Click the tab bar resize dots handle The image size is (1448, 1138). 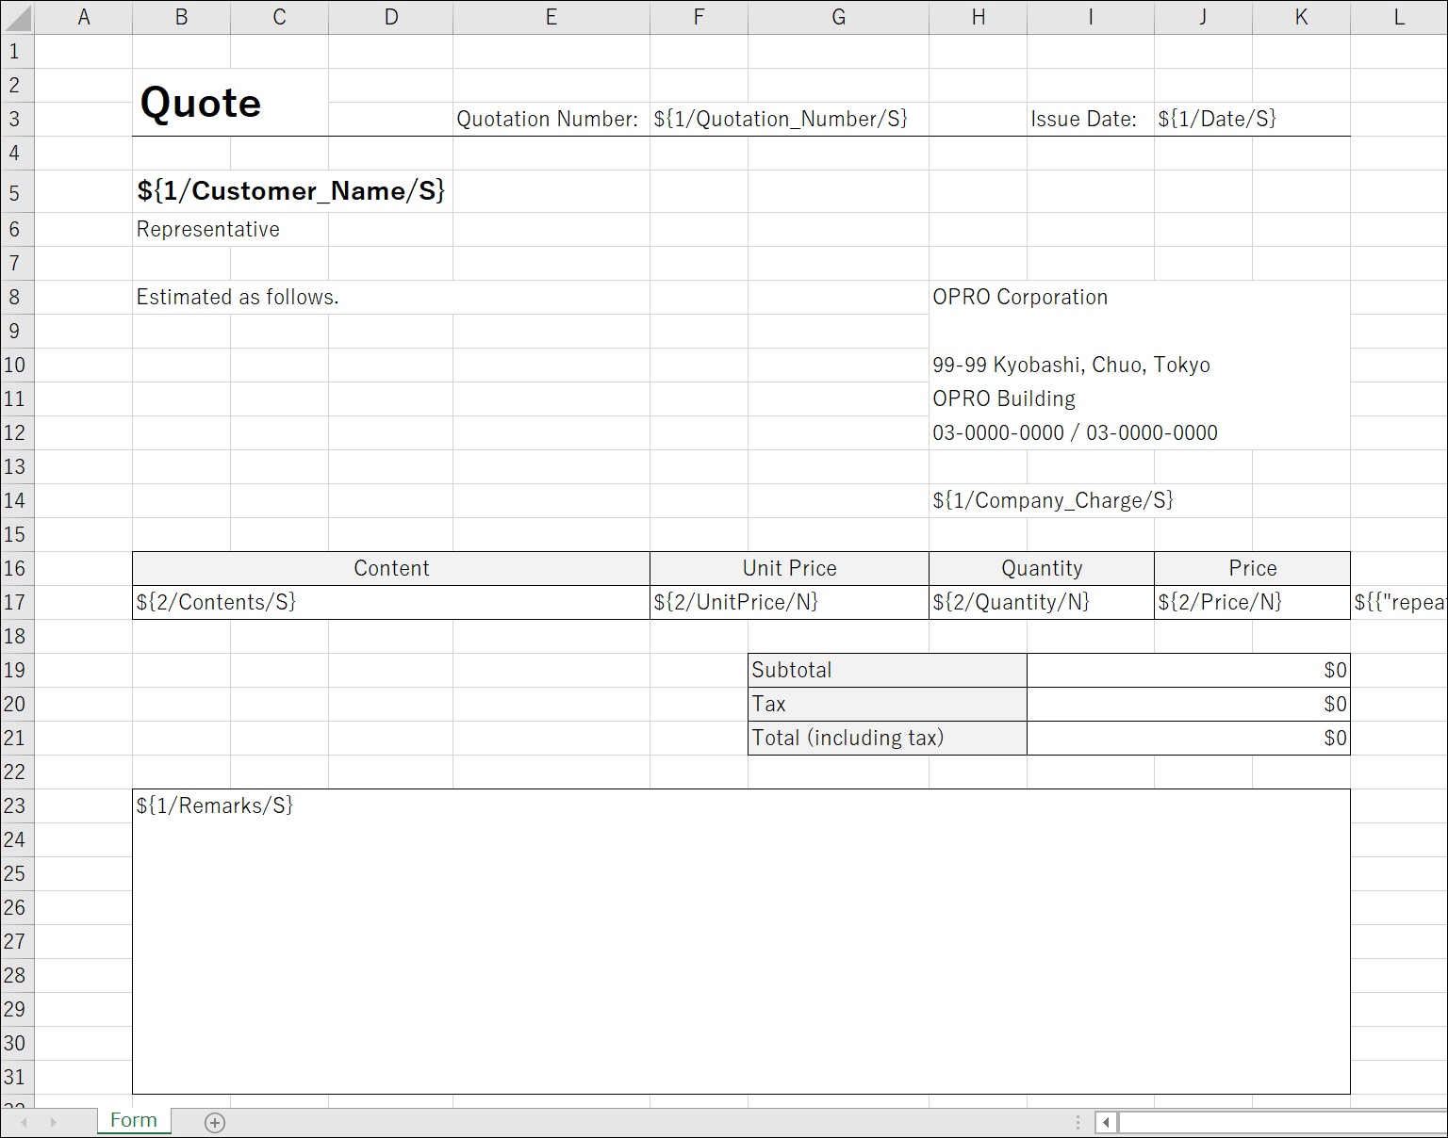pos(1078,1122)
